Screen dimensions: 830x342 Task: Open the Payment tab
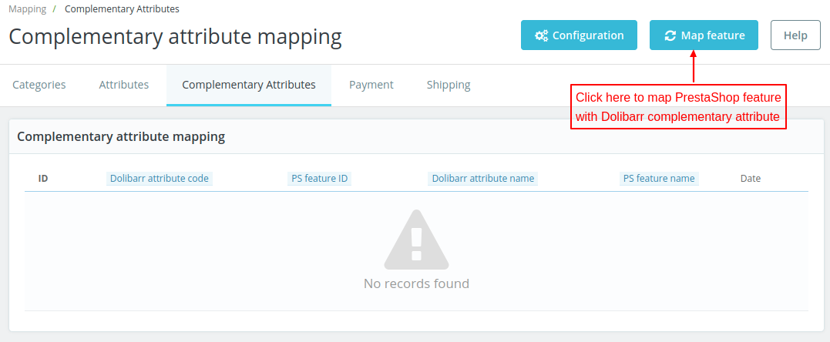(371, 85)
